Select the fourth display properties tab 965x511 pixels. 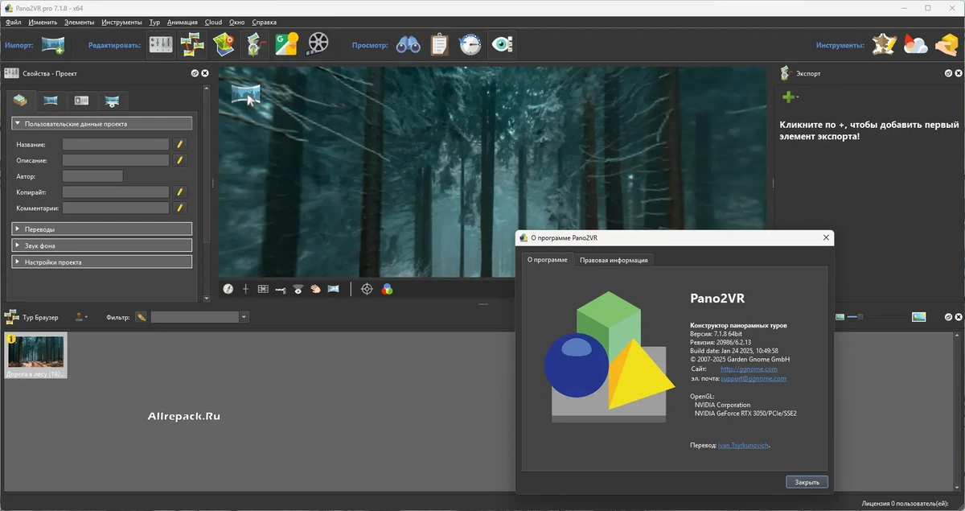click(x=113, y=101)
